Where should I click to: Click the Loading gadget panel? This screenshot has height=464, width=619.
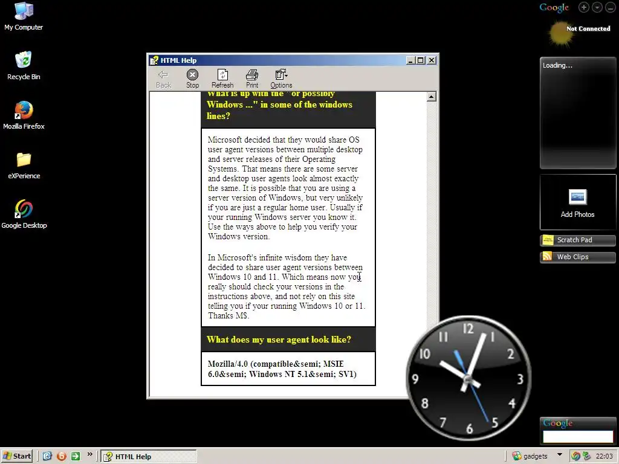(577, 113)
